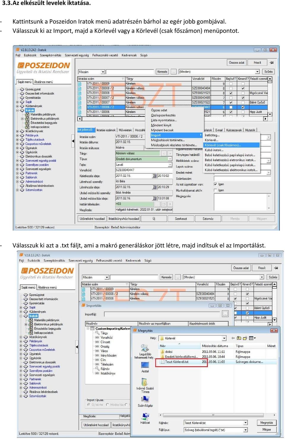Open the Fajta dropdown showing Levél
The image size is (285, 439).
[170, 165]
